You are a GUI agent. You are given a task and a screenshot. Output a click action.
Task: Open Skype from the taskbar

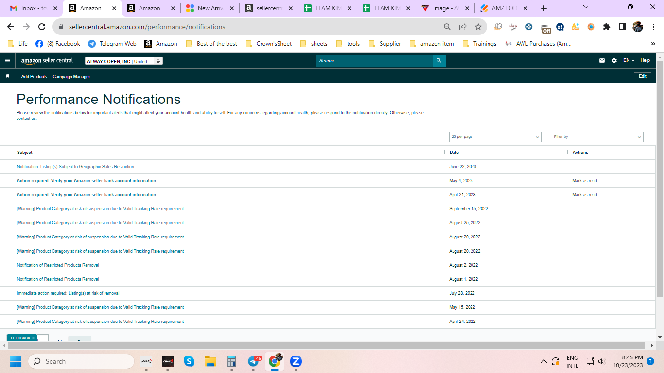(189, 361)
